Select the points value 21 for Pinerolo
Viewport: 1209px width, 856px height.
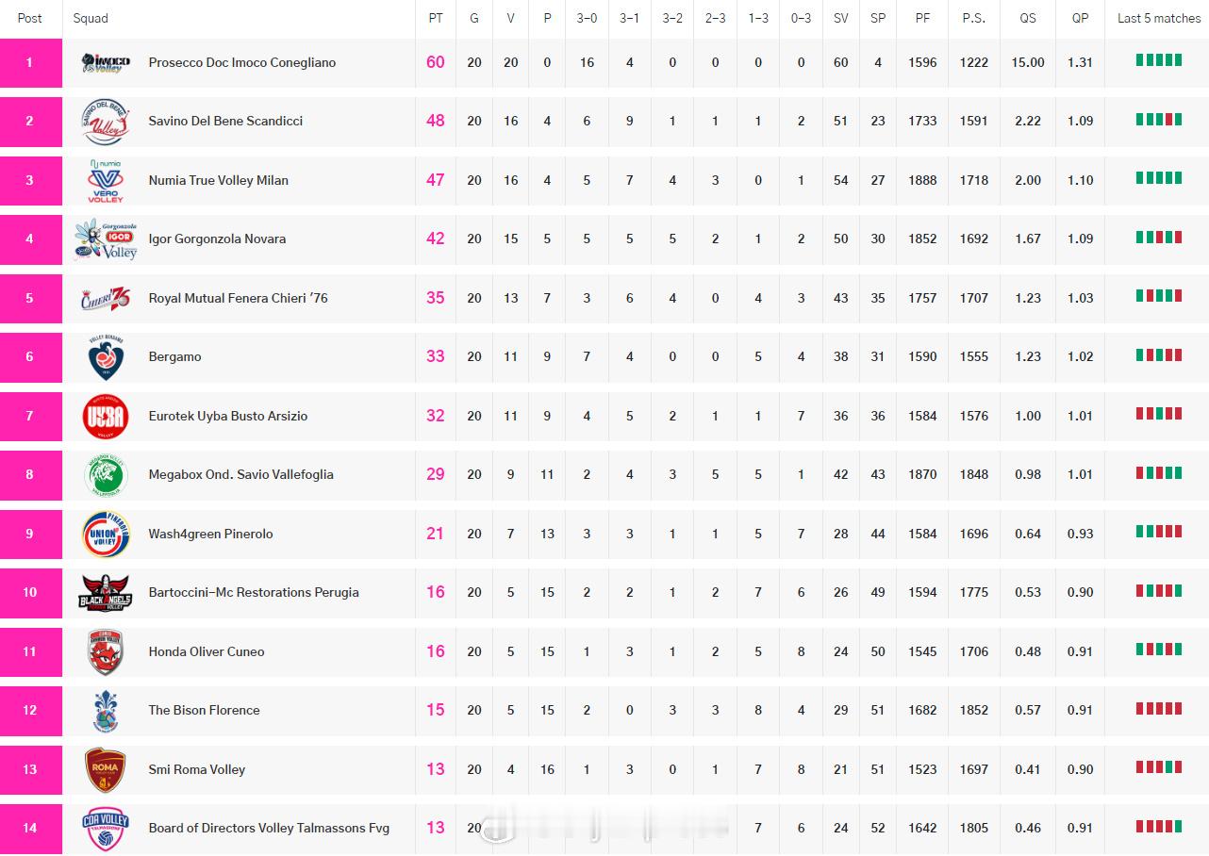point(436,535)
